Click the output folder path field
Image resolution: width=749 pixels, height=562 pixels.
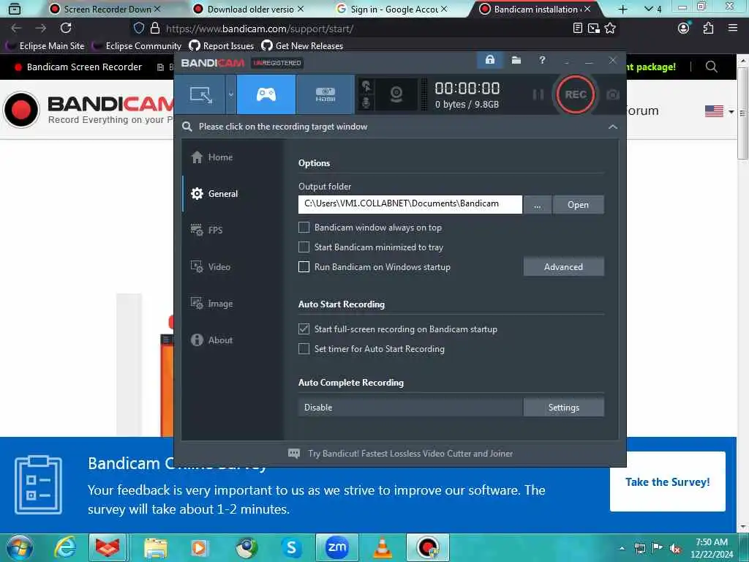click(410, 204)
